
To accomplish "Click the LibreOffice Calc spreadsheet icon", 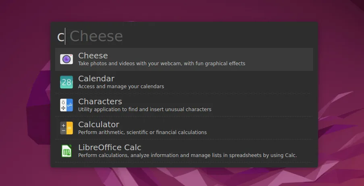I will click(x=67, y=151).
